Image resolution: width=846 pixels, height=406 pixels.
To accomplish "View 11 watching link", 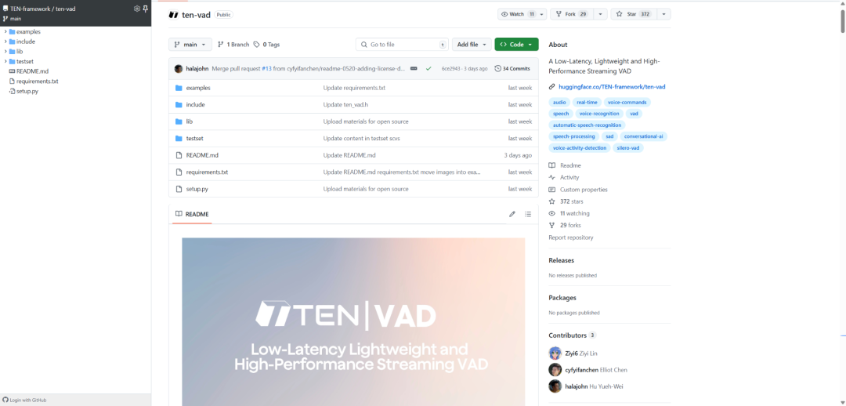I will click(575, 213).
